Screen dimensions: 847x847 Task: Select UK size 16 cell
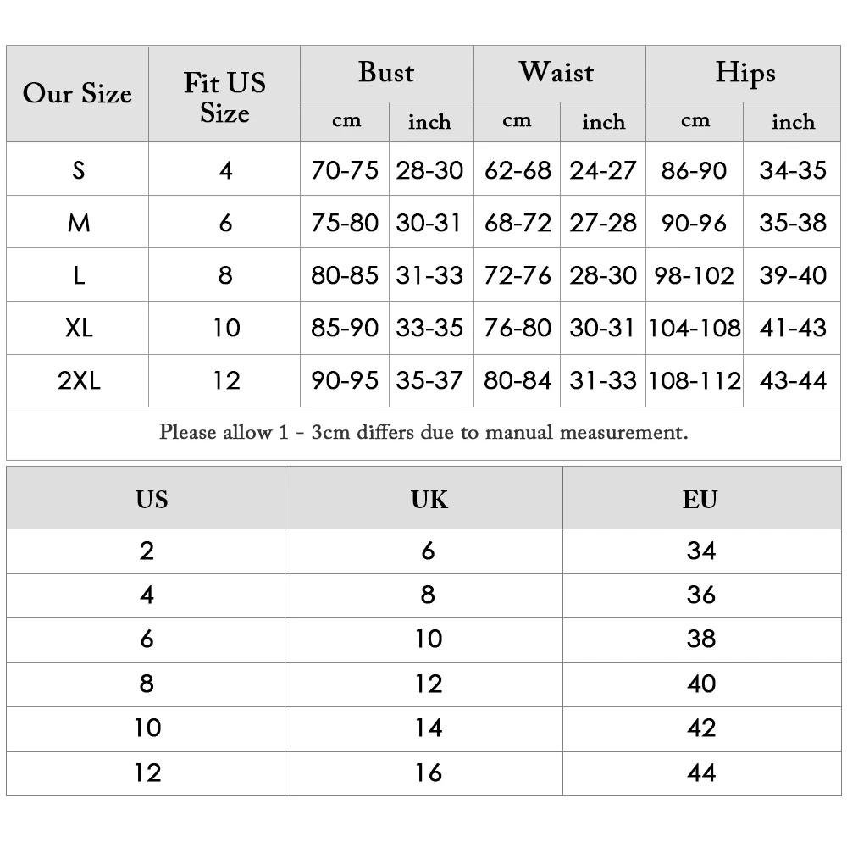point(429,772)
